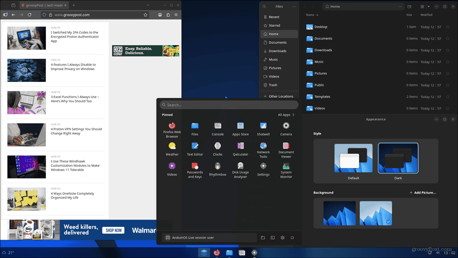Star the Downloads folder row
The height and width of the screenshot is (258, 458).
coord(447,50)
